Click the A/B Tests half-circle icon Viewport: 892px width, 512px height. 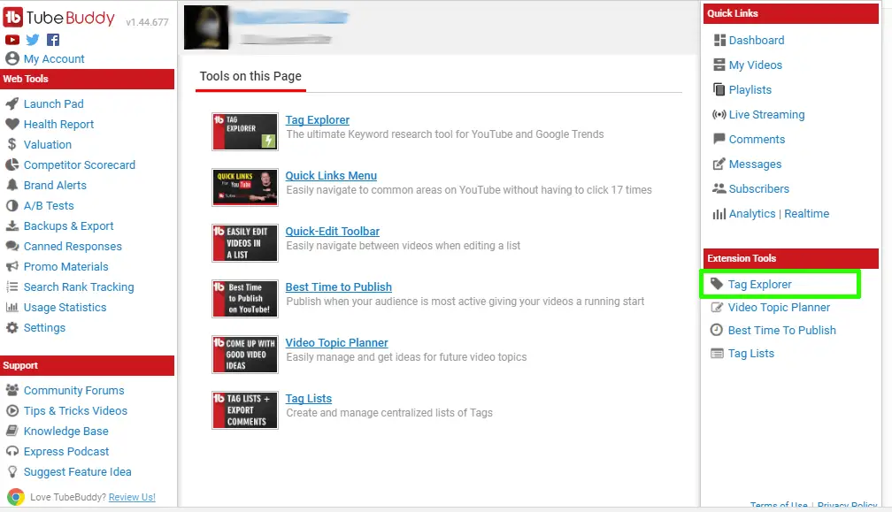[12, 206]
